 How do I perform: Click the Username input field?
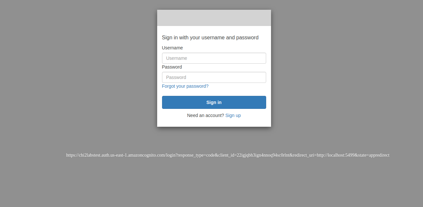point(214,58)
